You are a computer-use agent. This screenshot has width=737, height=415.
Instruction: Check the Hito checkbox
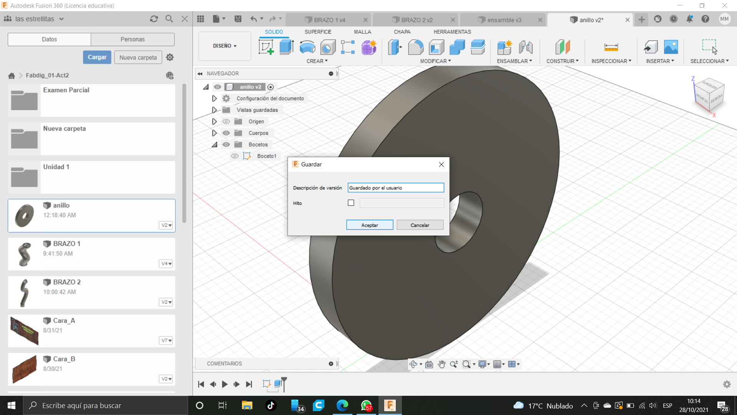point(351,203)
